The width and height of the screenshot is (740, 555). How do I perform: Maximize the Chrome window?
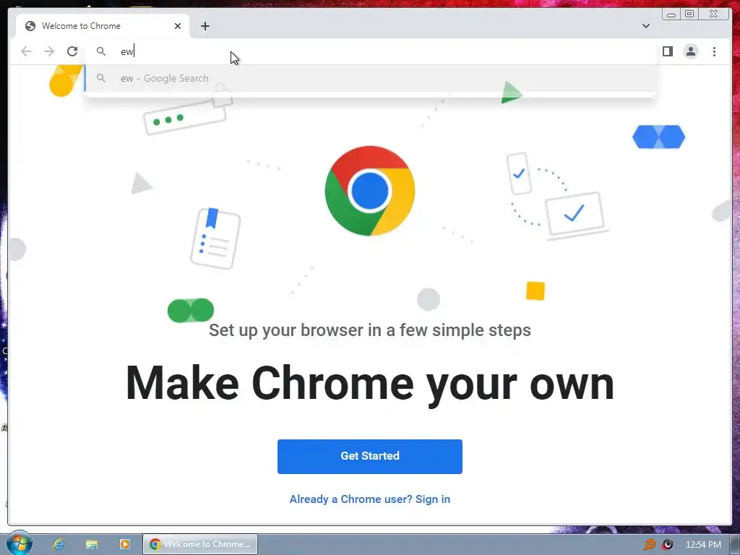689,14
